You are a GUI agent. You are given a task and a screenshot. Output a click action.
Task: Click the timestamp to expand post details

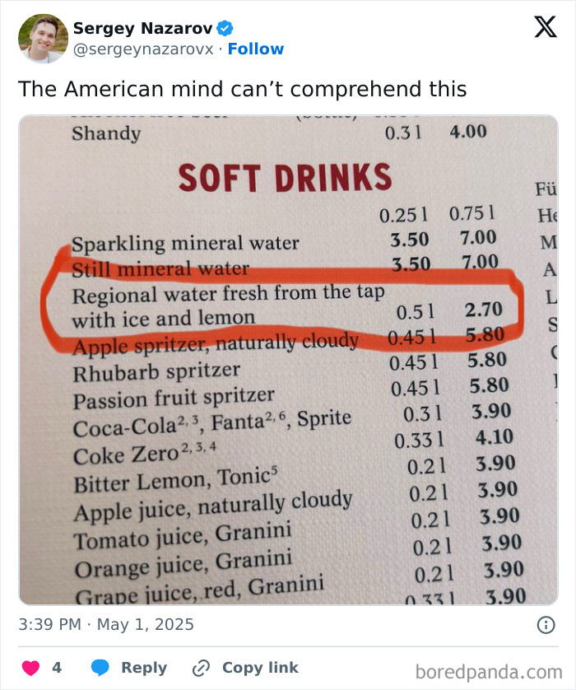pyautogui.click(x=105, y=625)
